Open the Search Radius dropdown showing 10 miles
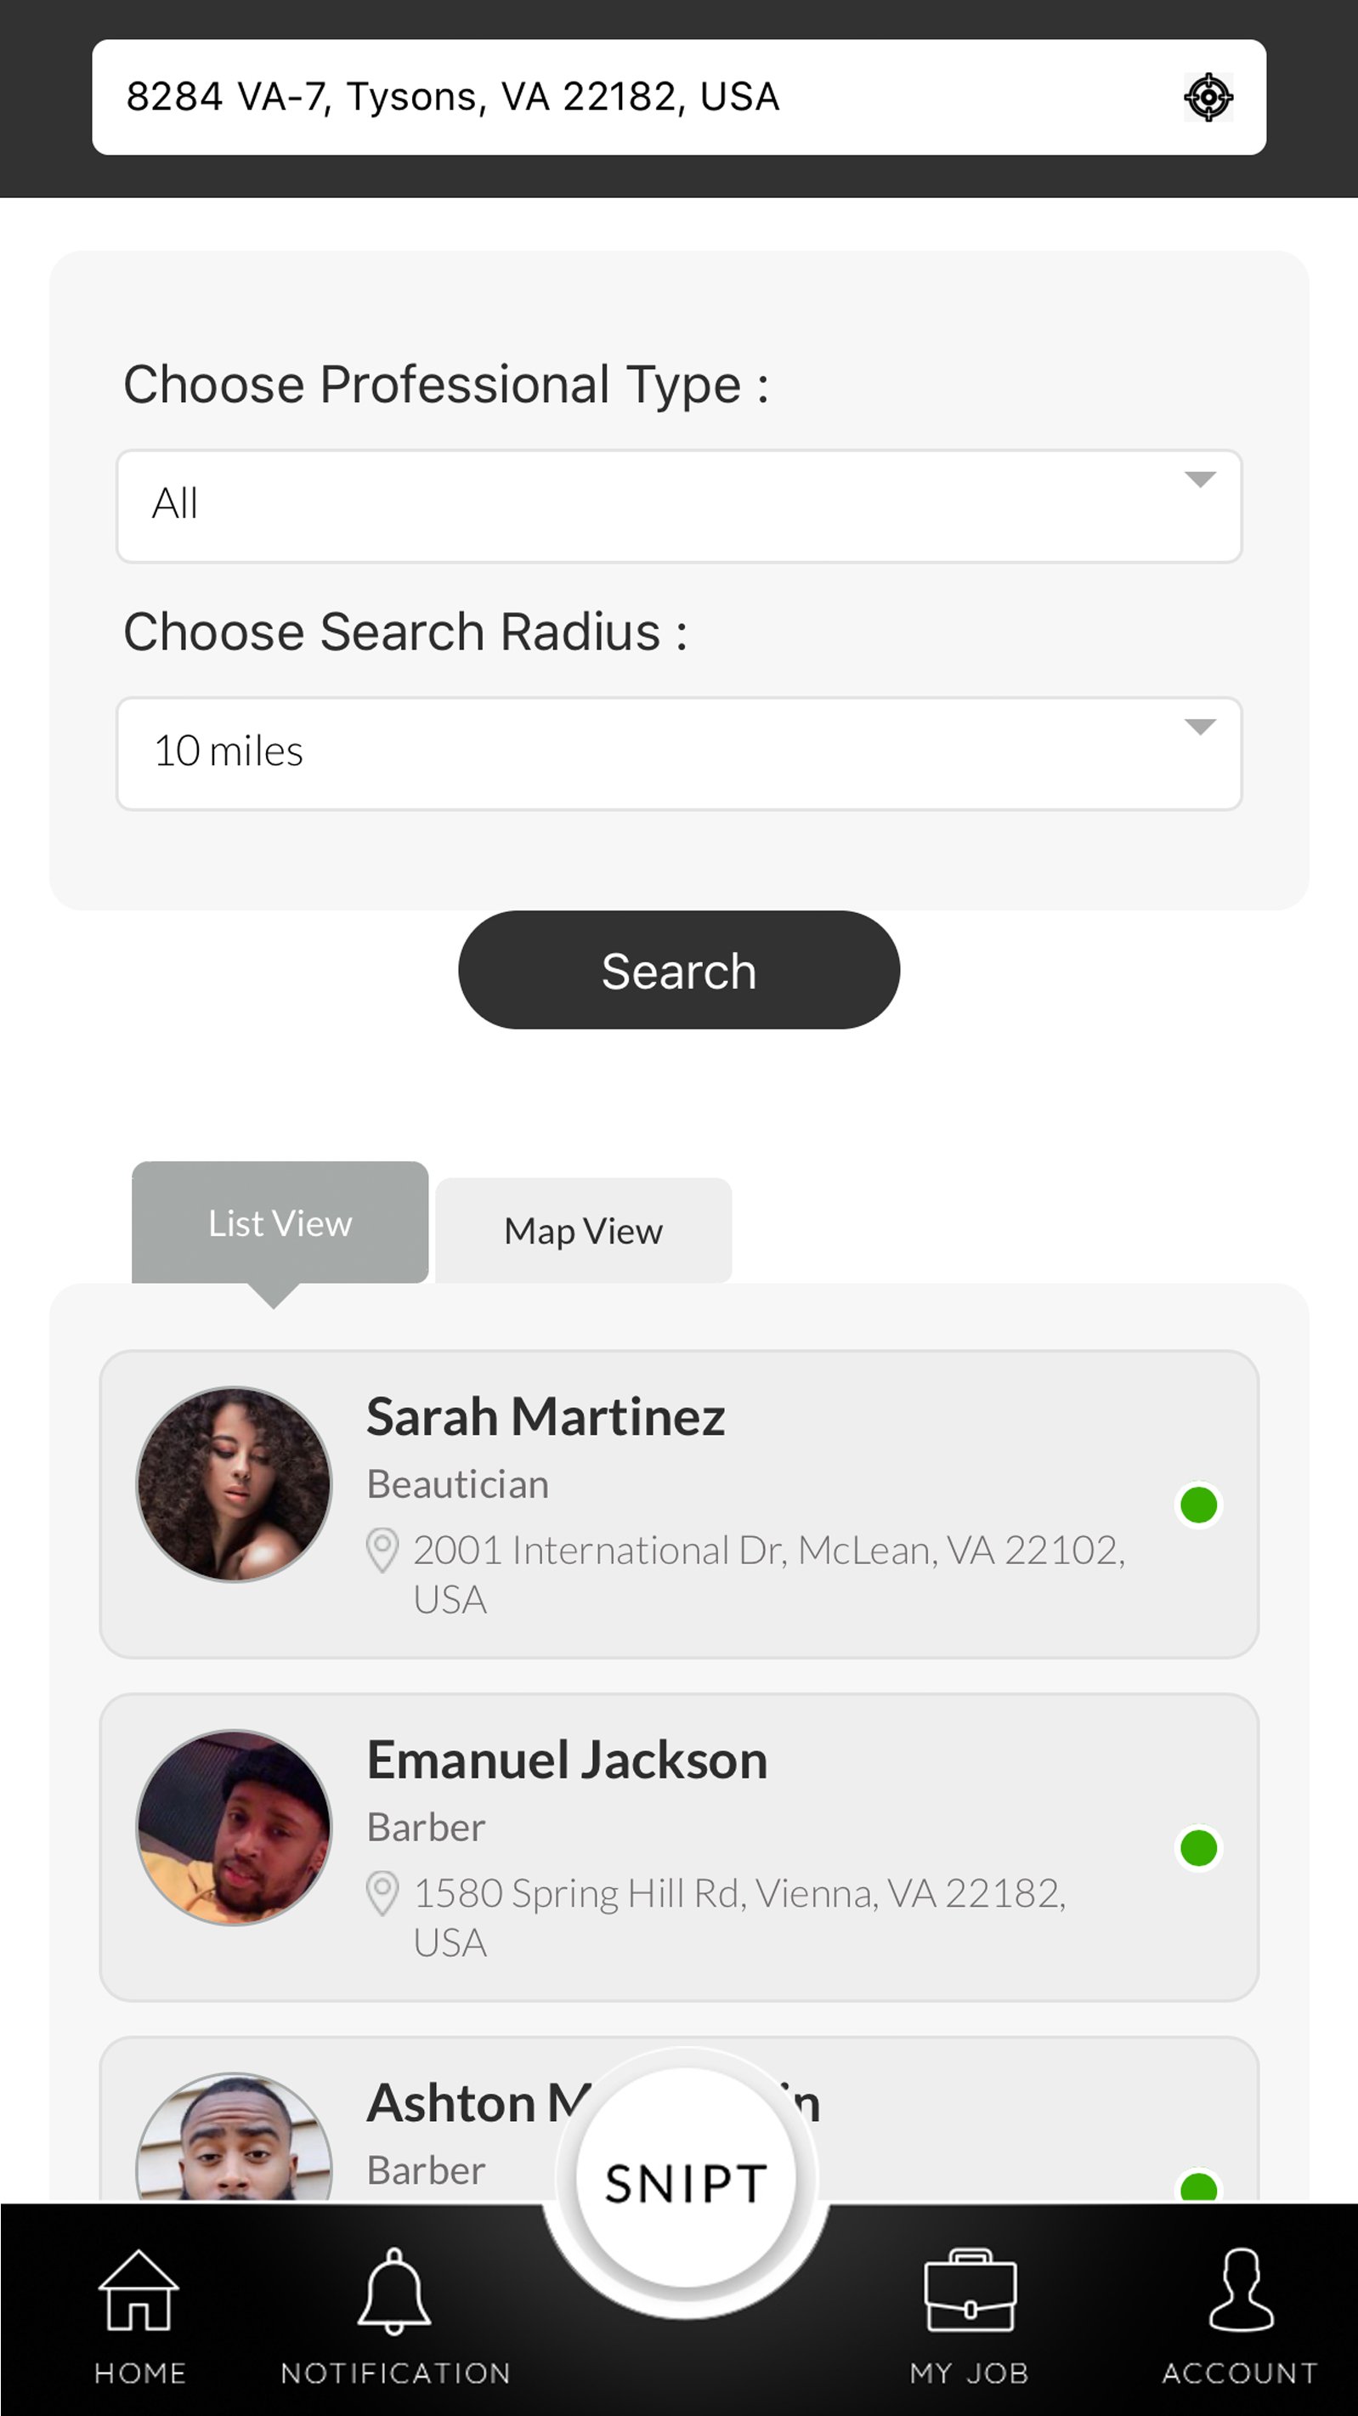This screenshot has height=2416, width=1358. click(679, 753)
